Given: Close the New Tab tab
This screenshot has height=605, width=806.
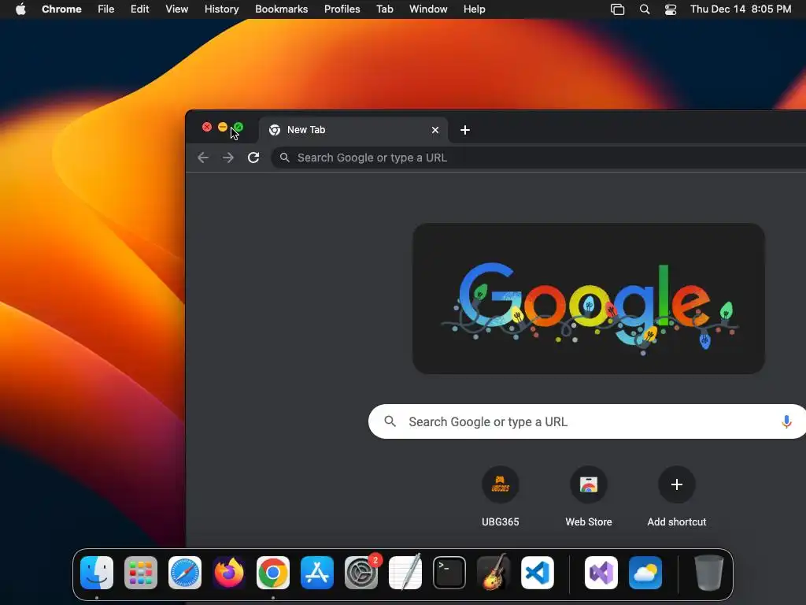Looking at the screenshot, I should (435, 130).
